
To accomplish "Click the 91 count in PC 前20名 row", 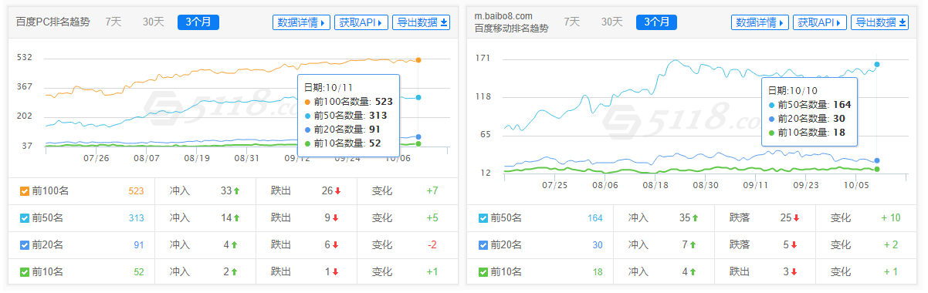I will [139, 245].
